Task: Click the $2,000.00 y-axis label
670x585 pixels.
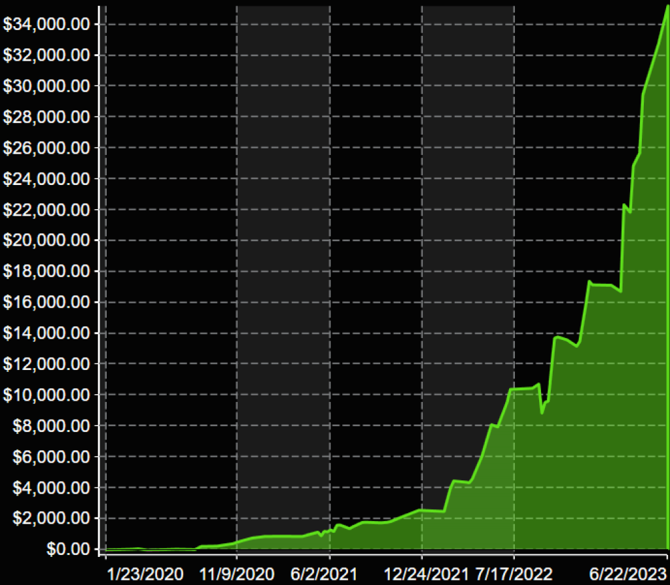Action: click(50, 518)
